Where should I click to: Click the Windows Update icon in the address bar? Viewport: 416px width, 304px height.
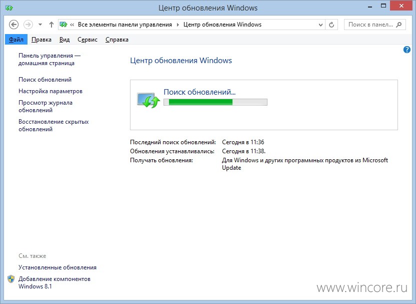coord(63,25)
